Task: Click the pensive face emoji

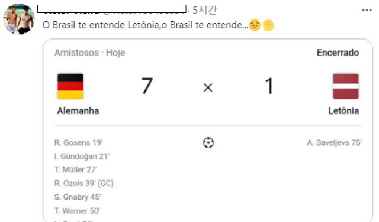Action: click(255, 25)
